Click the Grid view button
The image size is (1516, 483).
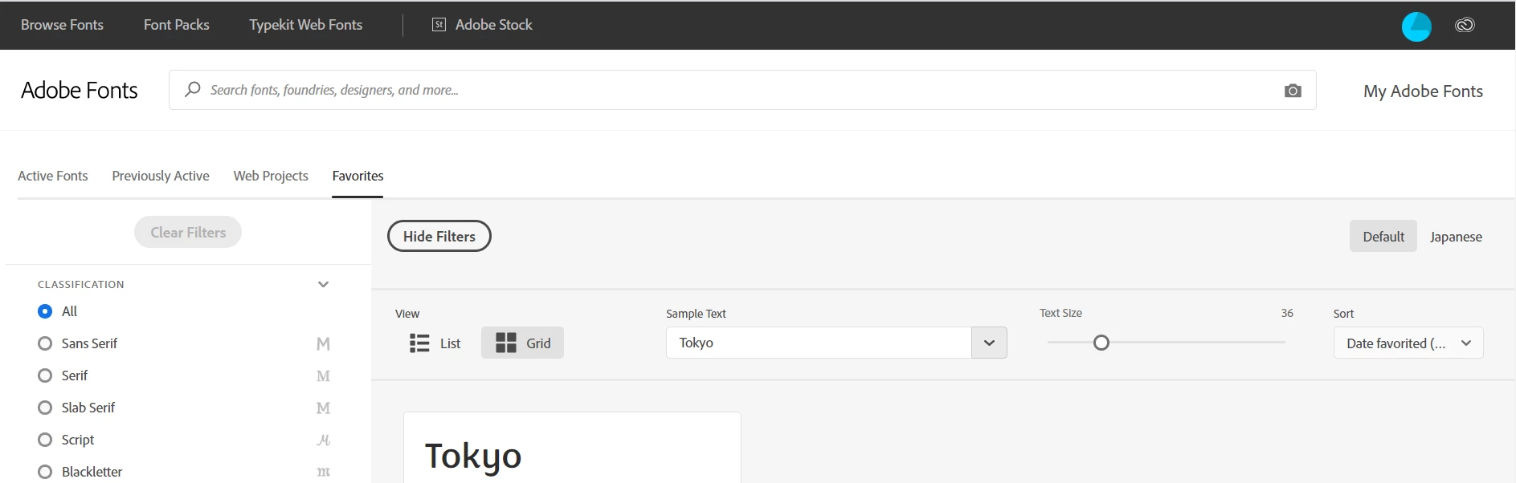point(522,343)
